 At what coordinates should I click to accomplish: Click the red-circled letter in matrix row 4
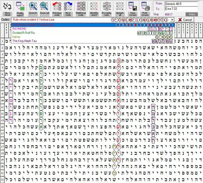[x=119, y=61]
